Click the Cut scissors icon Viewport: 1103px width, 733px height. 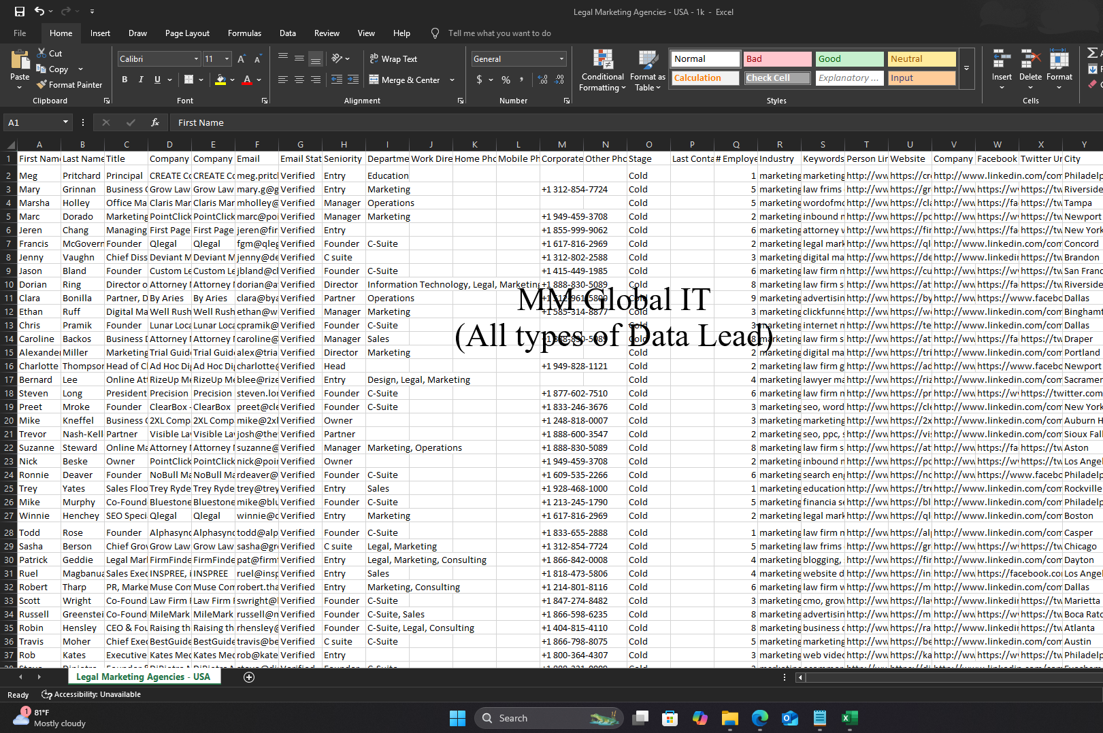click(x=41, y=53)
